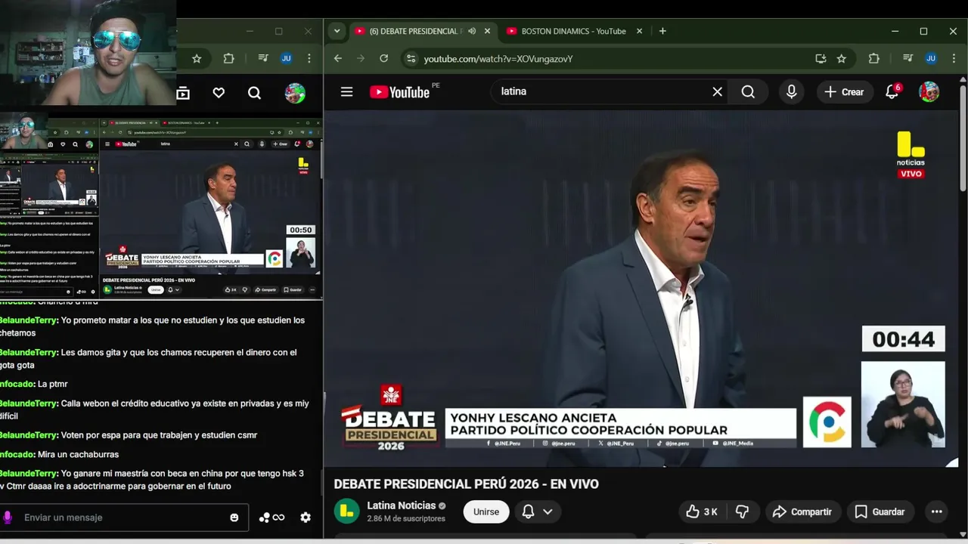Open the user avatar in left streaming window
The image size is (968, 544).
[x=295, y=93]
